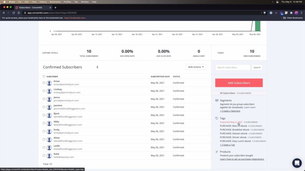Open Brave Shields icon
This screenshot has height=171, width=305.
point(264,13)
